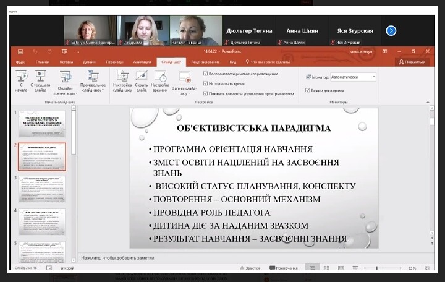Click slide pane scroll up arrow
Screen dimensions: 445x282
click(432, 108)
